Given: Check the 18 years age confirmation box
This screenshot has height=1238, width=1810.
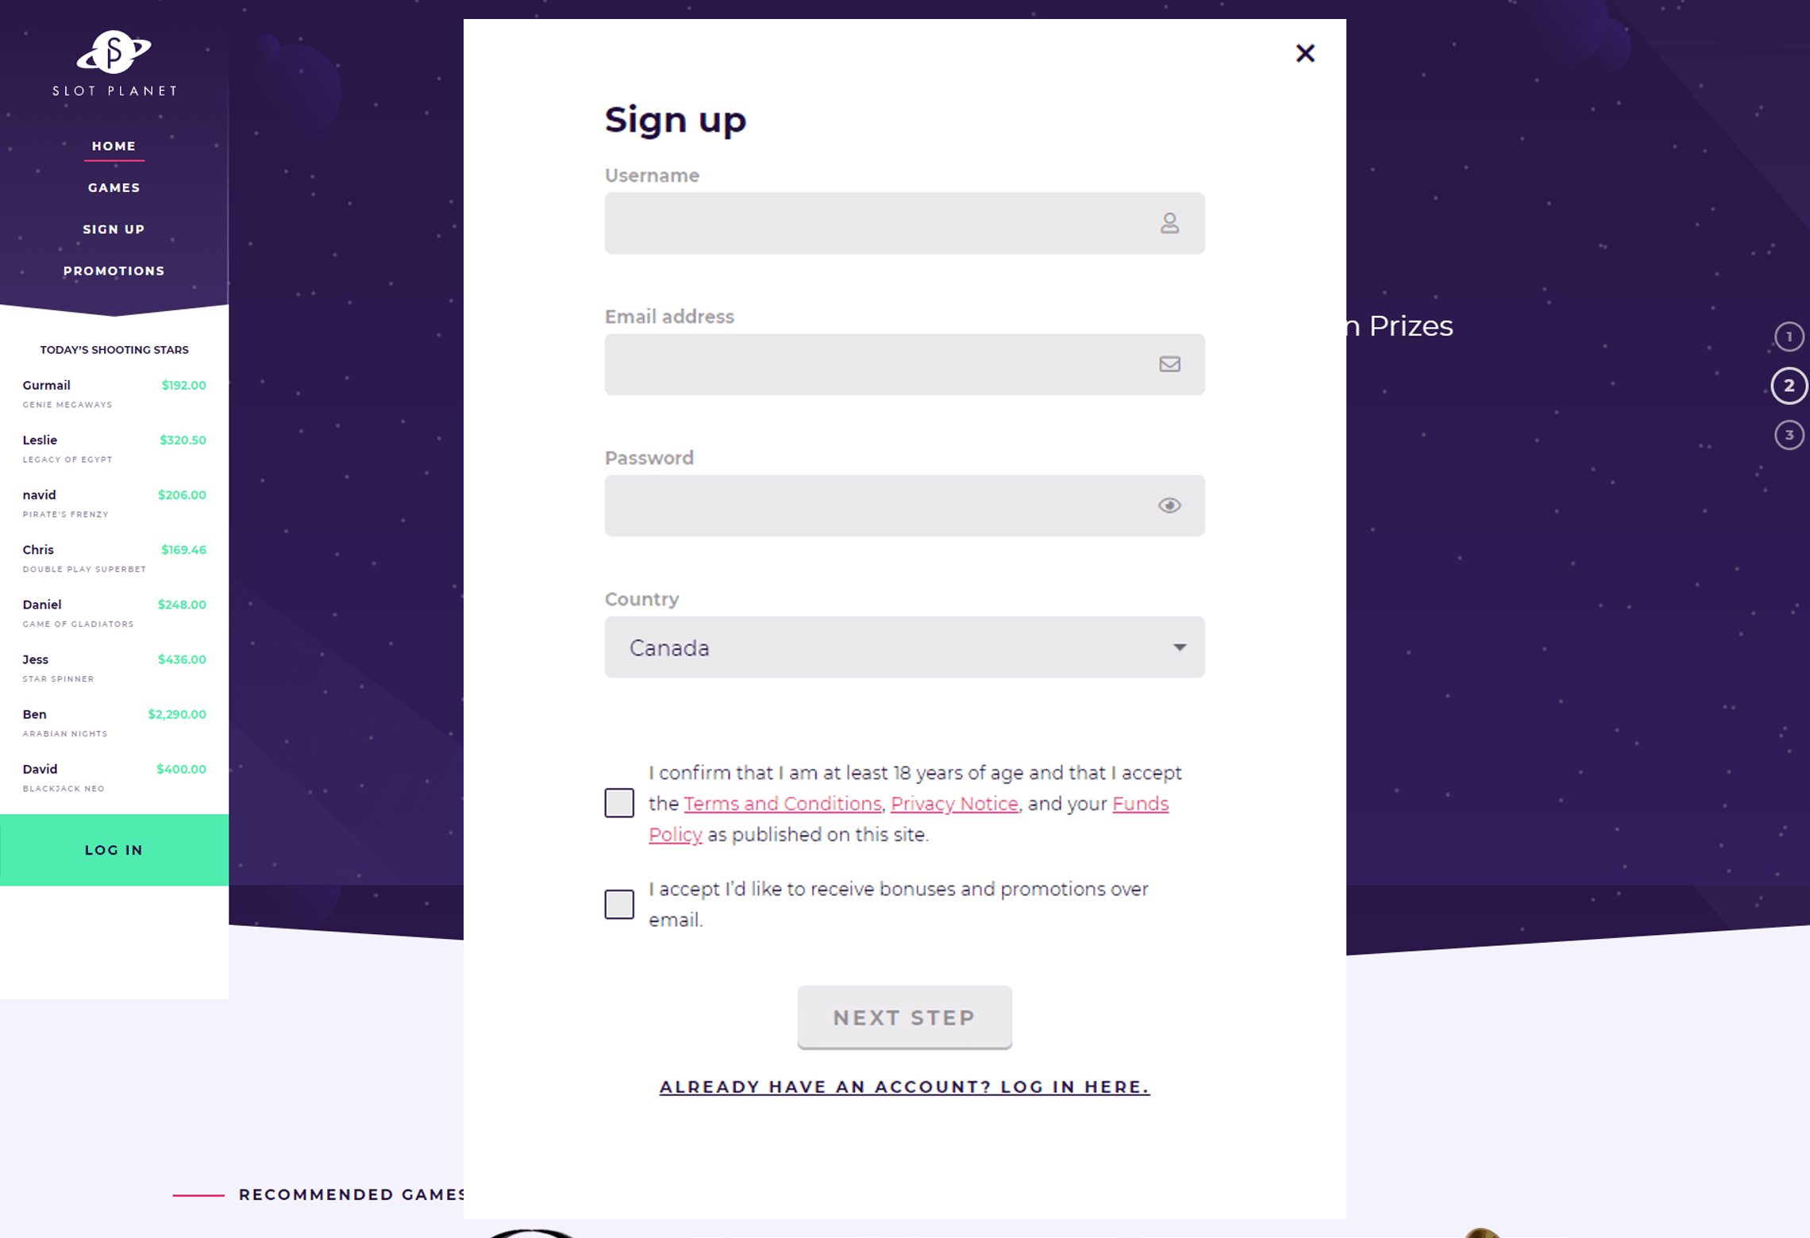Looking at the screenshot, I should [x=619, y=803].
